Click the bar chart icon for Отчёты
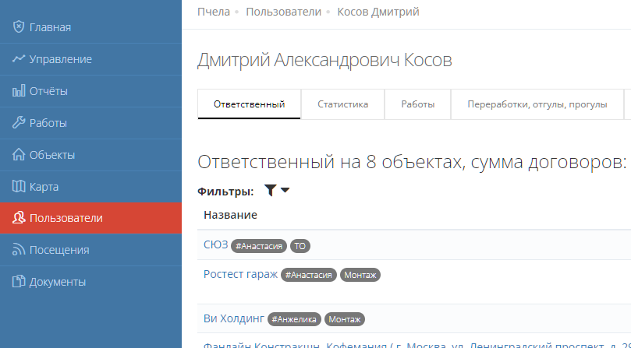Viewport: 631px width, 348px height. coord(19,91)
